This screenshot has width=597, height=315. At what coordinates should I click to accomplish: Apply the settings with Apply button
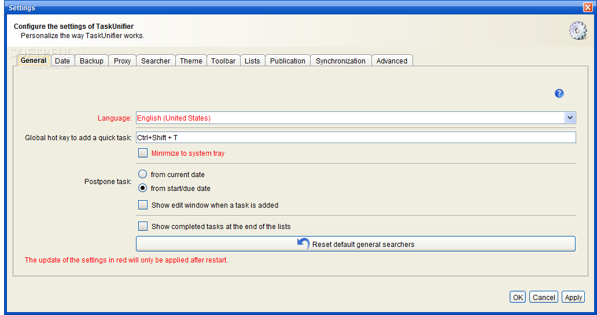(x=573, y=297)
